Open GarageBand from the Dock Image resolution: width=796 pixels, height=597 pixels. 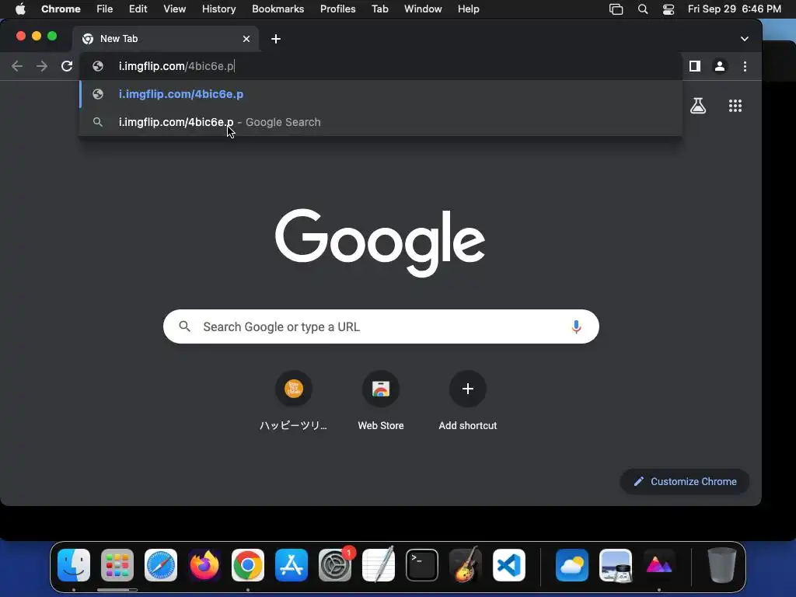[x=466, y=565]
